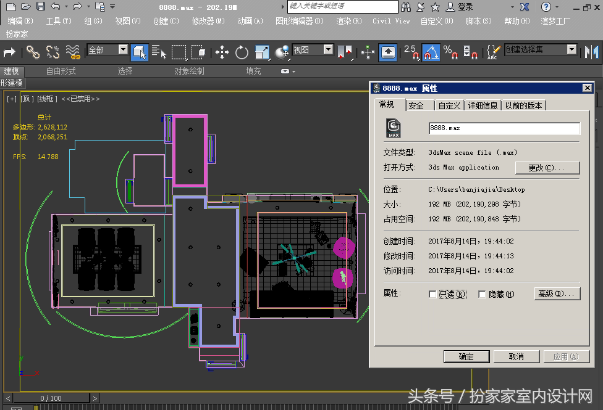The image size is (603, 410).
Task: Click the Autodesk Exchange X icon
Action: (525, 7)
